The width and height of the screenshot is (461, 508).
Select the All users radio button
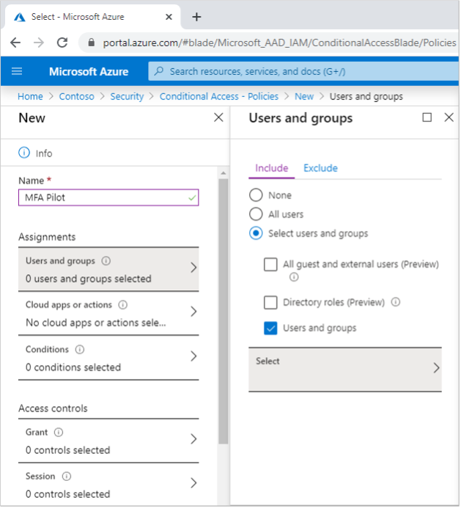[x=256, y=214]
